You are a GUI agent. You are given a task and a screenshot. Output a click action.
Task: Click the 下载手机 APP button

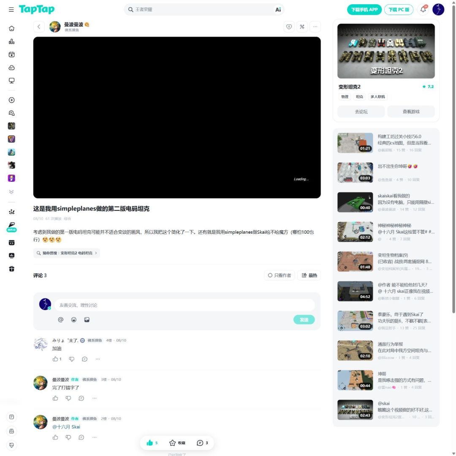364,10
